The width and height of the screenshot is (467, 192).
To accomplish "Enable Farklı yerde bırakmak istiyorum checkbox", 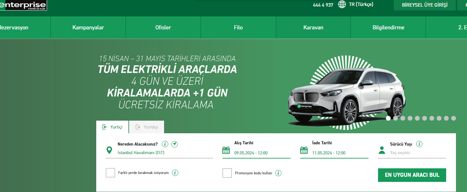I will pos(110,173).
